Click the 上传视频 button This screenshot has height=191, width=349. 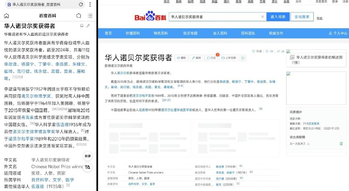point(229,58)
